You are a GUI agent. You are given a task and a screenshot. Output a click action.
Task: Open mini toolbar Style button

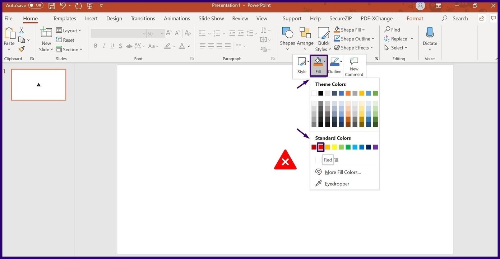coord(302,66)
